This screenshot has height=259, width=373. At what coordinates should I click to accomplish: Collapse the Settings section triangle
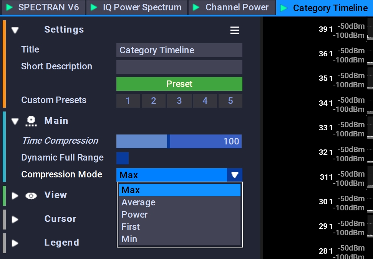15,30
